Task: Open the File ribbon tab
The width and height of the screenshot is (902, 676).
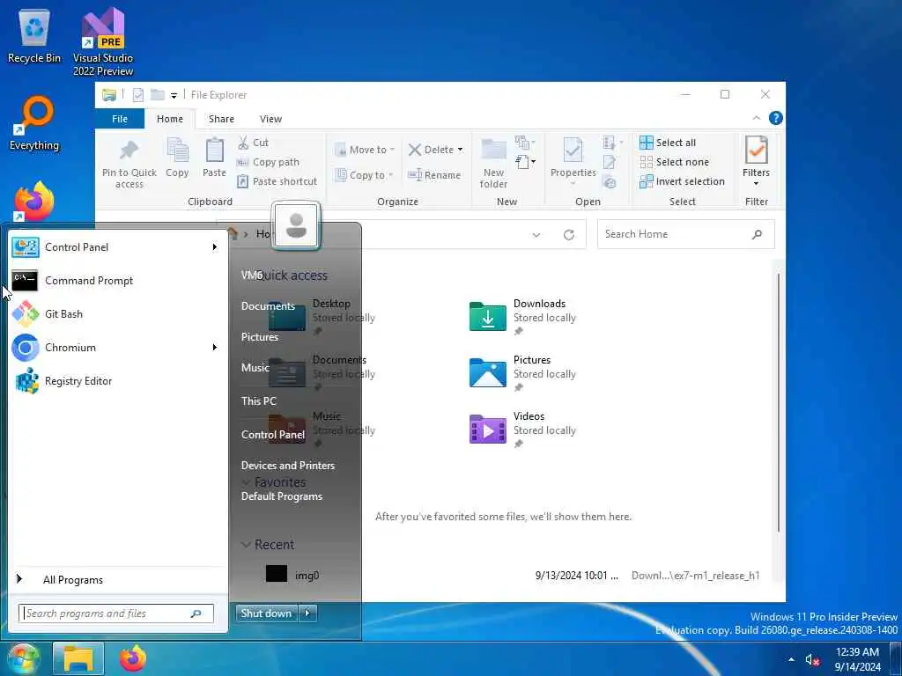Action: pos(120,119)
